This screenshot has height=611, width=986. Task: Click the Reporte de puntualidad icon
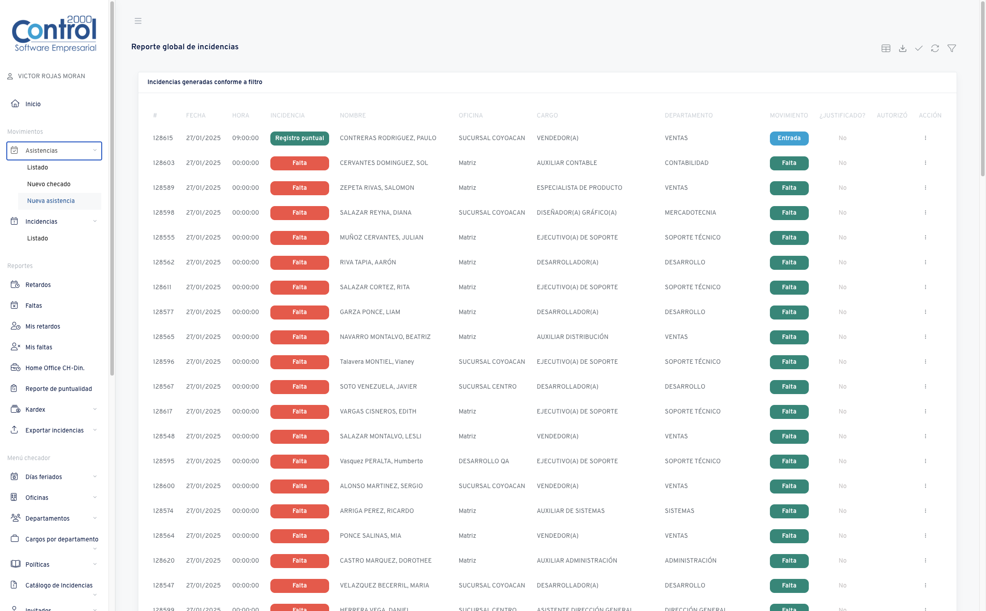[14, 389]
